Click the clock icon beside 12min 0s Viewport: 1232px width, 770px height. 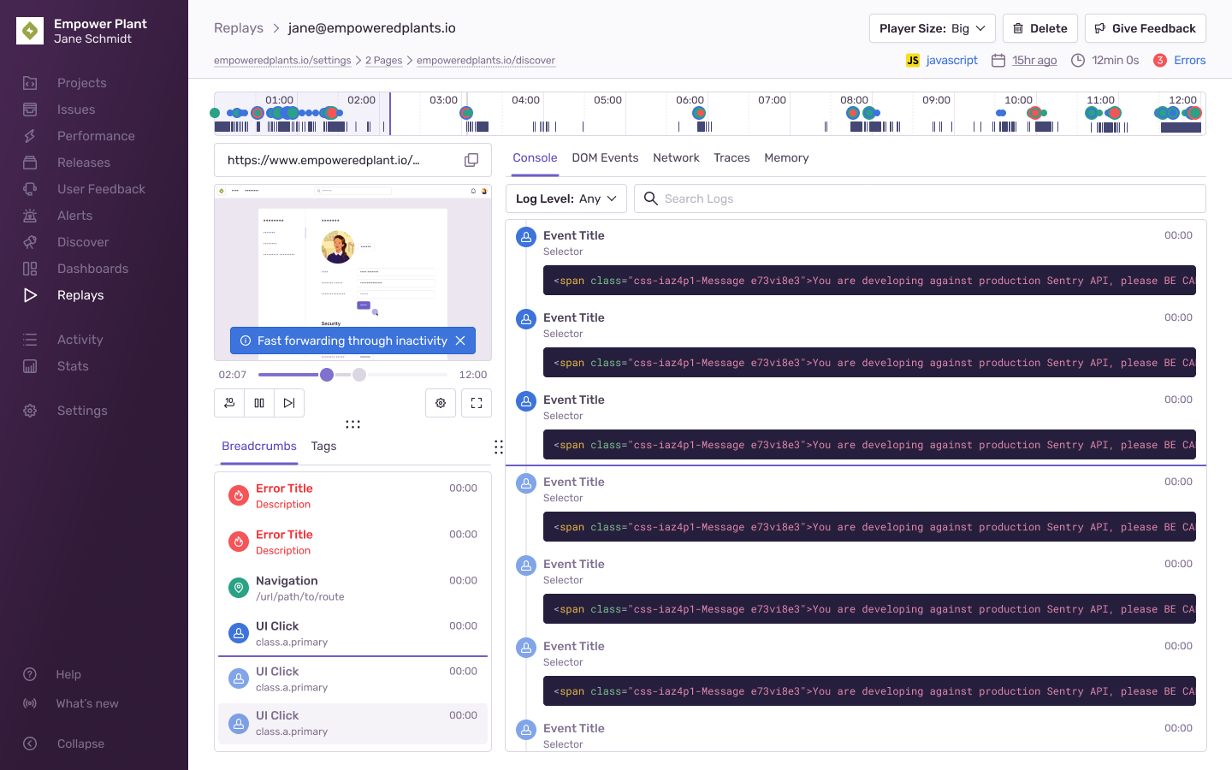pos(1078,60)
